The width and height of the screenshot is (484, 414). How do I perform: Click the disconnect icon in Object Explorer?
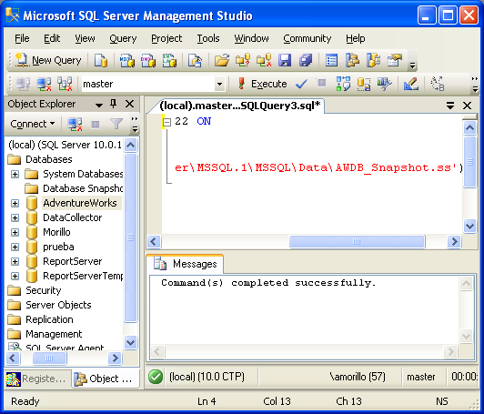click(x=75, y=124)
